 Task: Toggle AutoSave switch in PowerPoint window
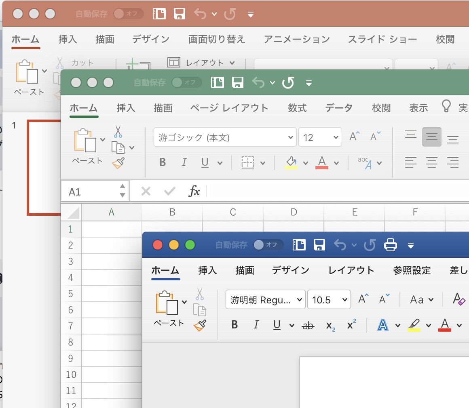[128, 14]
